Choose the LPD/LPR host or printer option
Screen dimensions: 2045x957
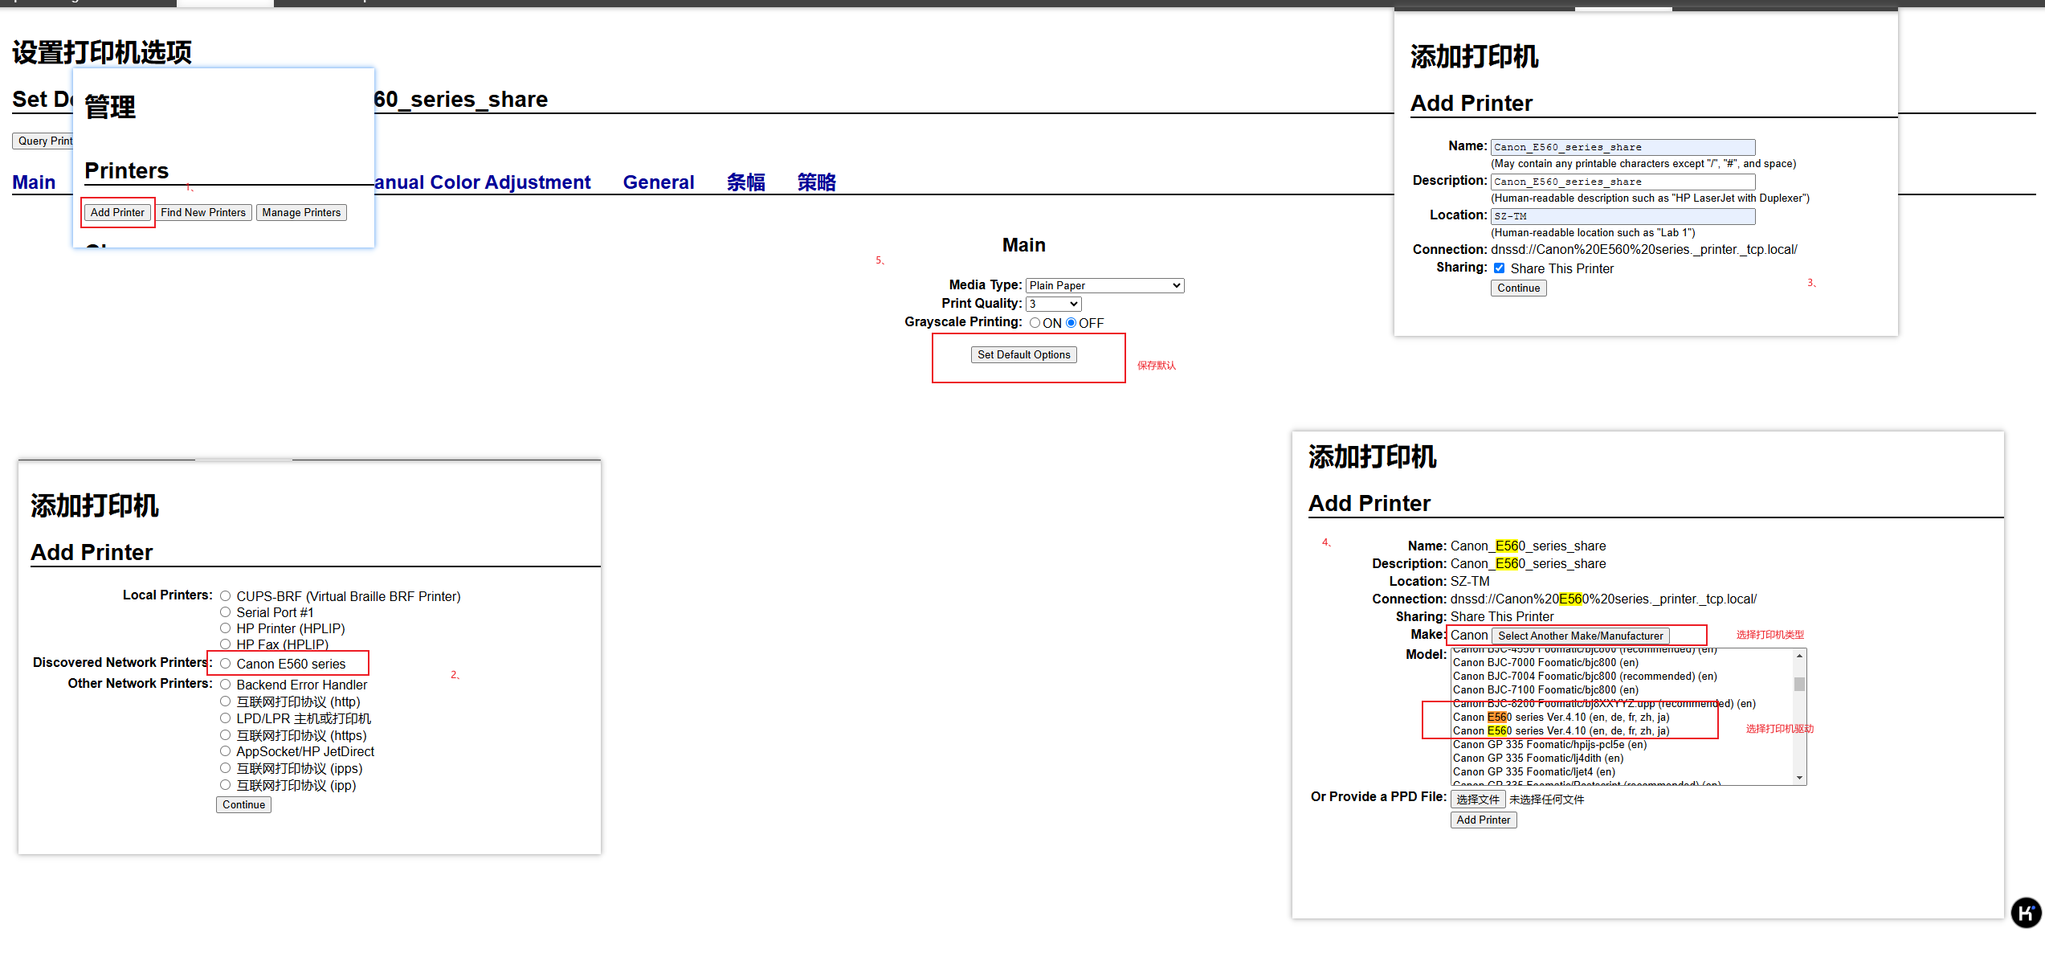[226, 718]
